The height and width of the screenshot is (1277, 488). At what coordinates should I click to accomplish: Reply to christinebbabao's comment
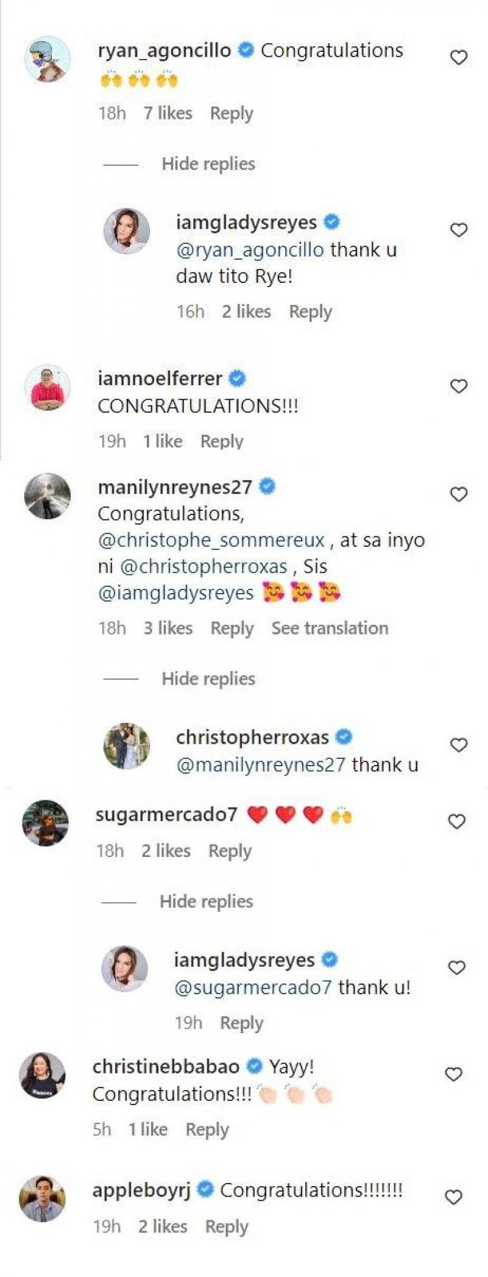tap(207, 1129)
